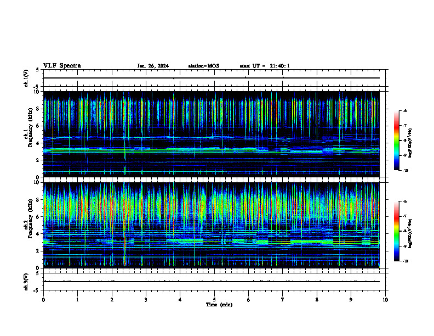Click the "6" kHz tick on ch.1 axis
The height and width of the screenshot is (336, 434).
coord(38,126)
